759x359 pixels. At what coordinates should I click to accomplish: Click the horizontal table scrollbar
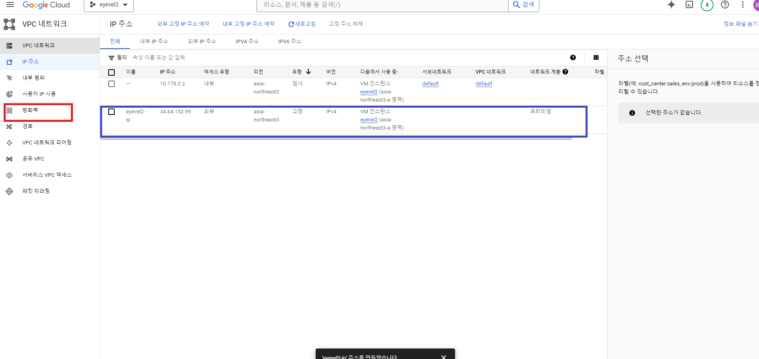point(336,138)
